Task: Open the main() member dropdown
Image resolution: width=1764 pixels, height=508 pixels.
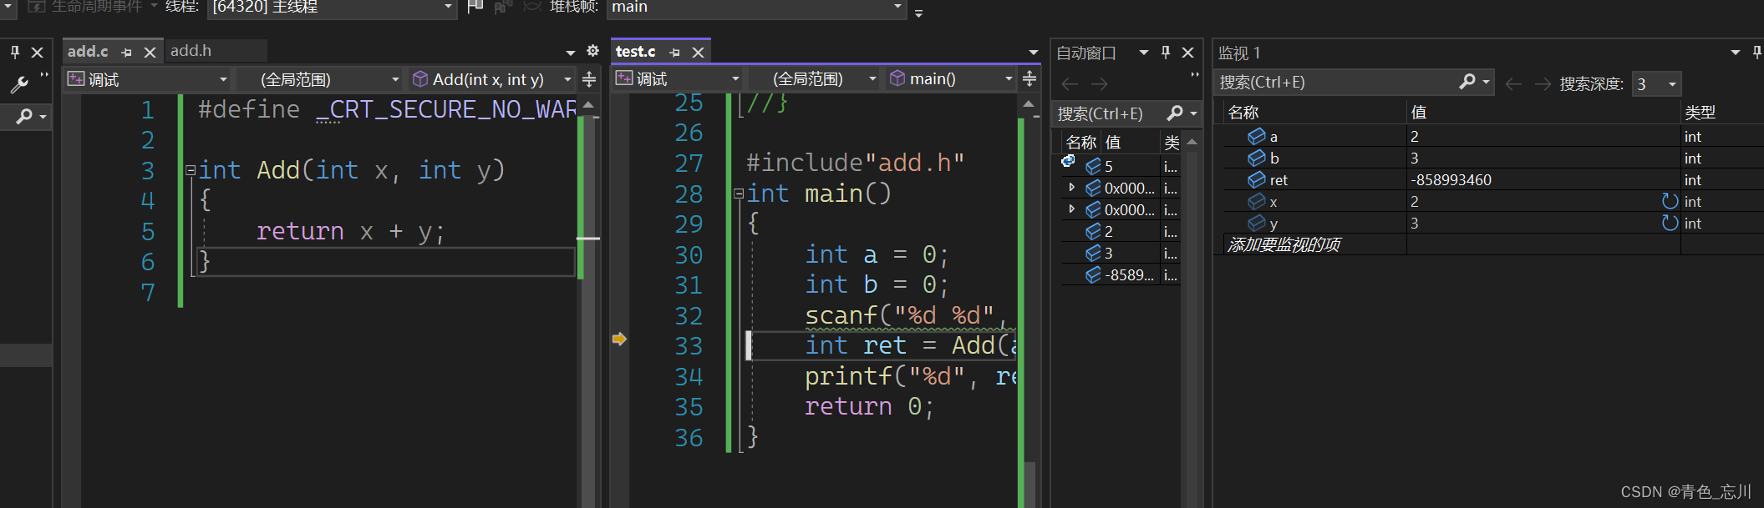Action: 950,78
